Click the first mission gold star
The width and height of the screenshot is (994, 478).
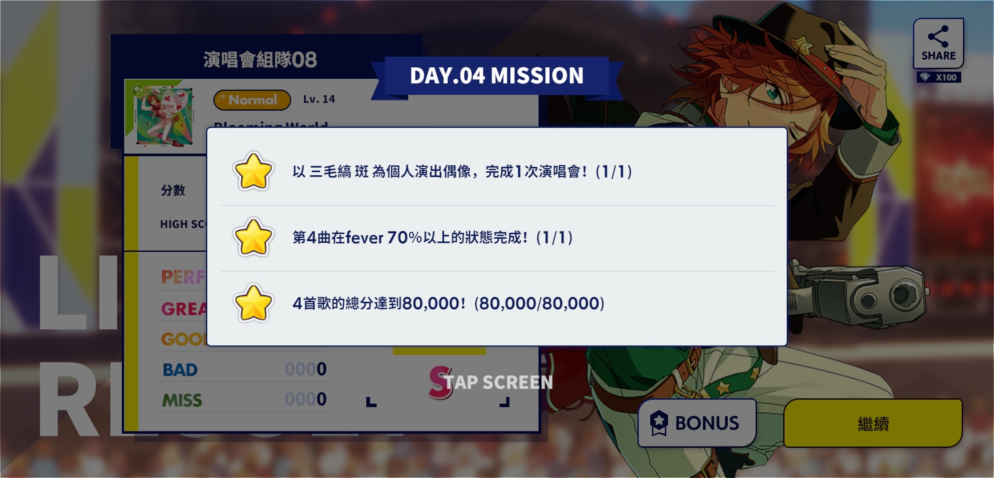coord(253,172)
